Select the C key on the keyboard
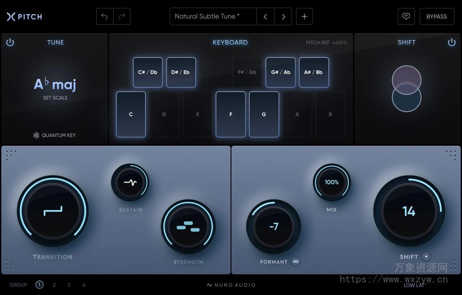This screenshot has height=295, width=462. [x=131, y=114]
